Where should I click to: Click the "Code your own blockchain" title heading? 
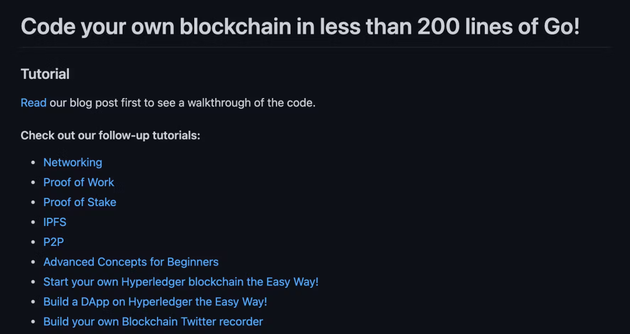[x=300, y=26]
